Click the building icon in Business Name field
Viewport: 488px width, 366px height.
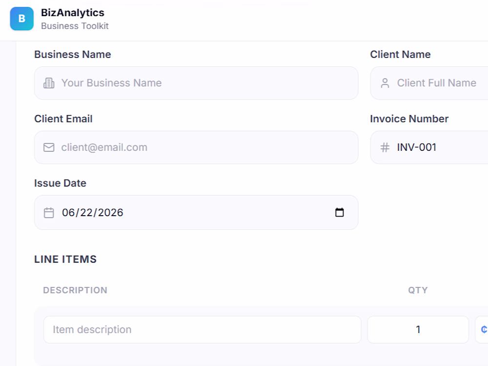pyautogui.click(x=49, y=83)
